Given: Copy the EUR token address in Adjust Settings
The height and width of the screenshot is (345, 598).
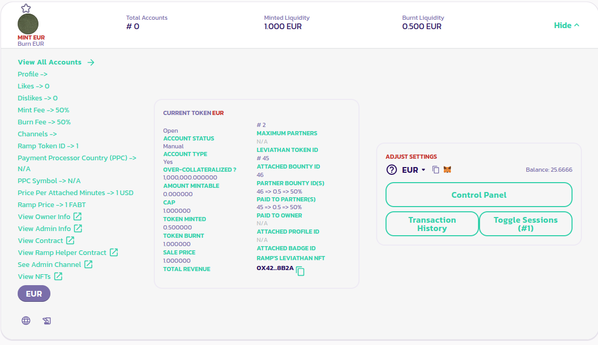Looking at the screenshot, I should 436,170.
